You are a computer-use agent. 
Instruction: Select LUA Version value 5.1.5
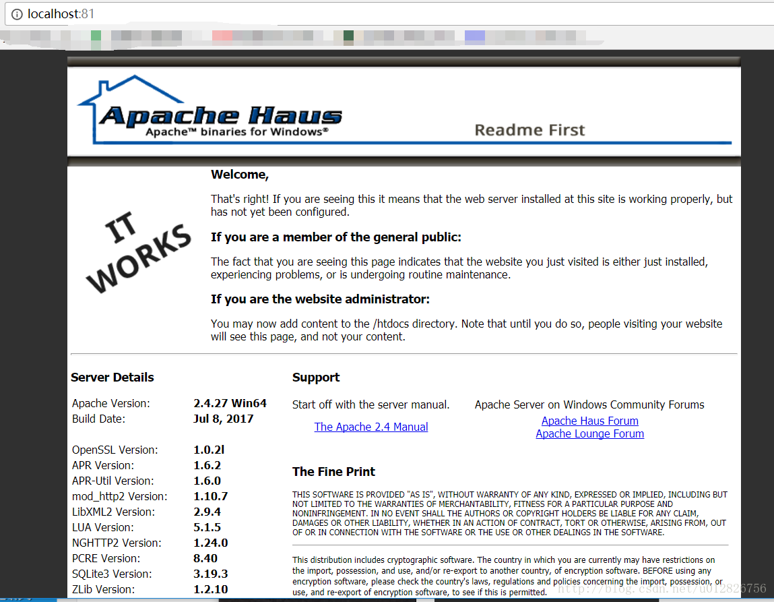click(x=207, y=527)
